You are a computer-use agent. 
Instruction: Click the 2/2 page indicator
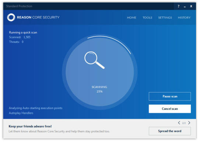point(184,123)
